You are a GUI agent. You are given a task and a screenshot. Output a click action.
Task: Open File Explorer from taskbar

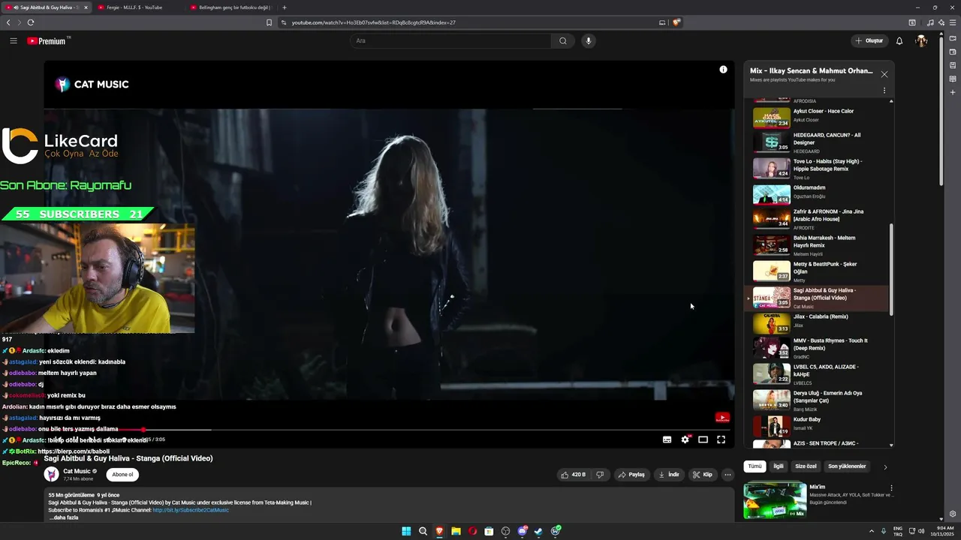click(456, 531)
